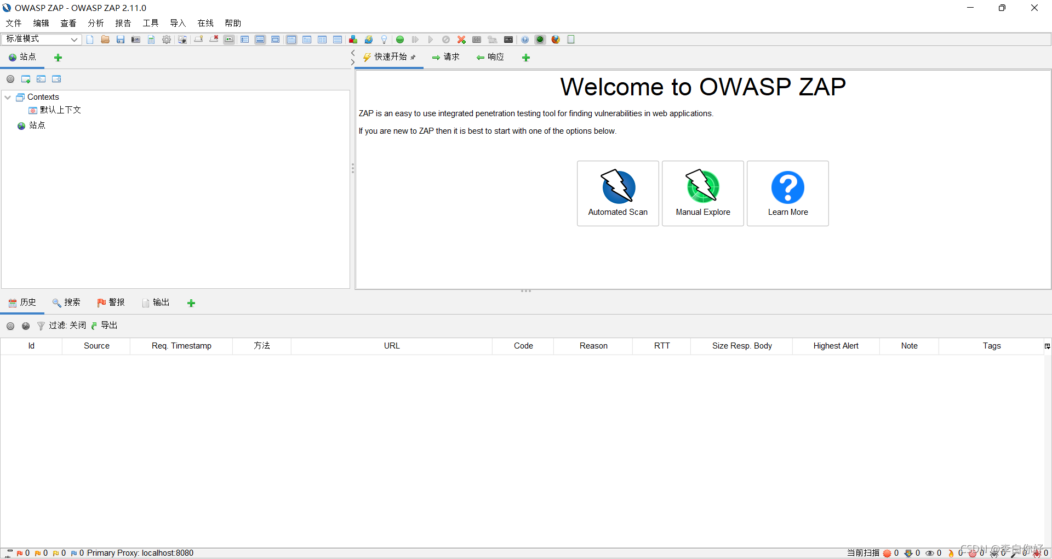Add a tab with the plus next to 输出
The width and height of the screenshot is (1052, 559).
(x=191, y=303)
